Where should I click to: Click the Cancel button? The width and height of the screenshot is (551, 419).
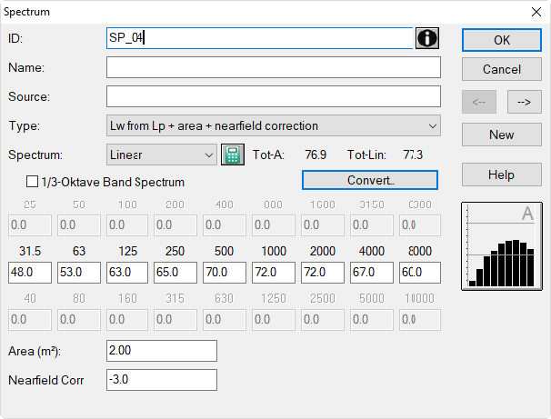(x=502, y=69)
